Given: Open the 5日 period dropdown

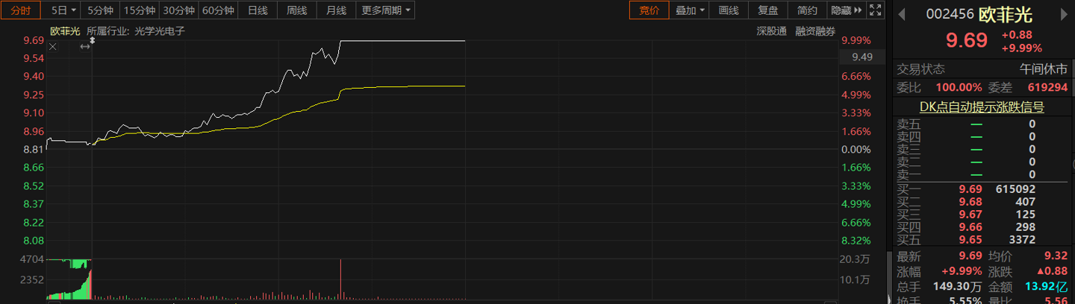Looking at the screenshot, I should pos(63,10).
